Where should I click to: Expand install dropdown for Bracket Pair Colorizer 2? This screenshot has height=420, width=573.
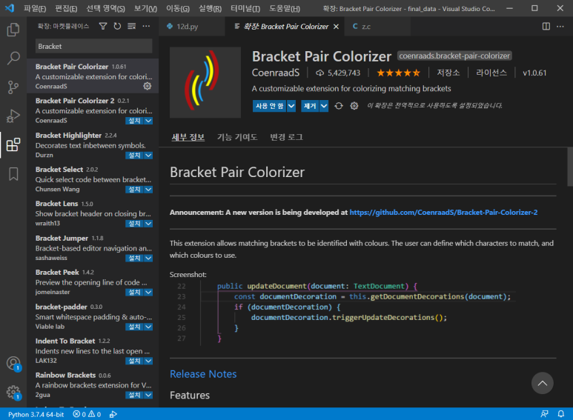pyautogui.click(x=148, y=121)
